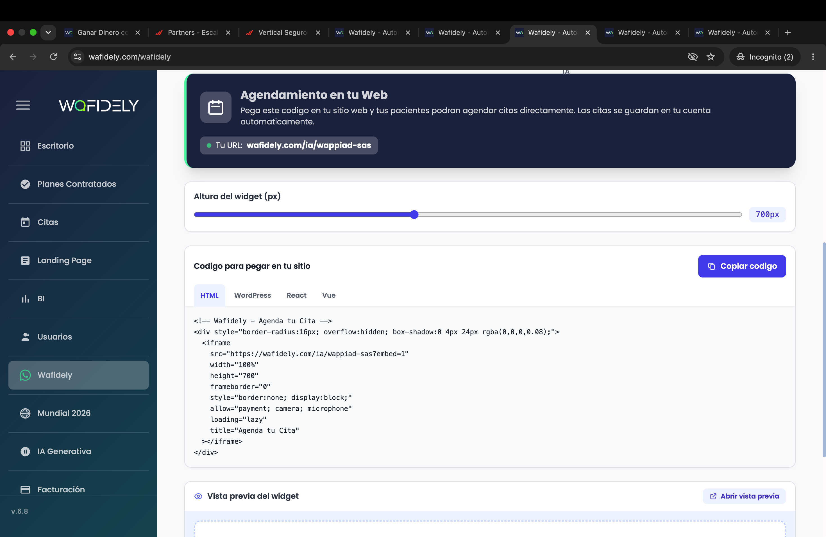Switch to the HTML code tab

[x=209, y=295]
